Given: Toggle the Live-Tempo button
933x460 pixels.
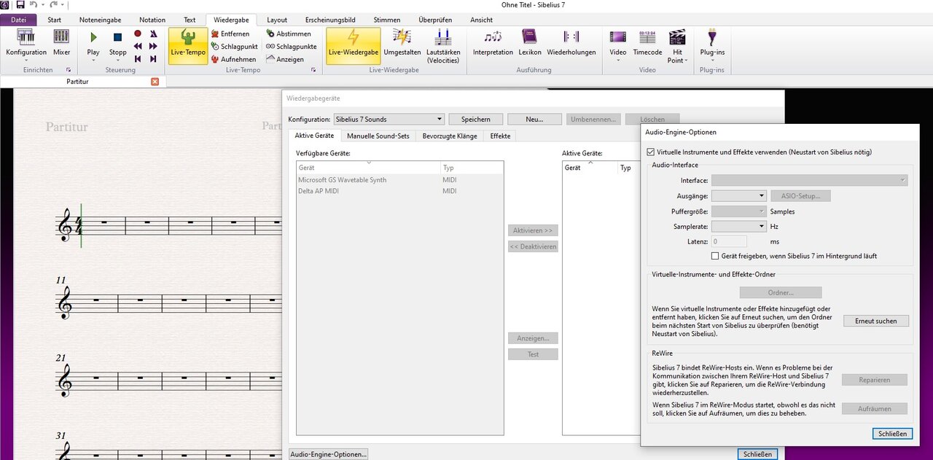Looking at the screenshot, I should coord(188,45).
